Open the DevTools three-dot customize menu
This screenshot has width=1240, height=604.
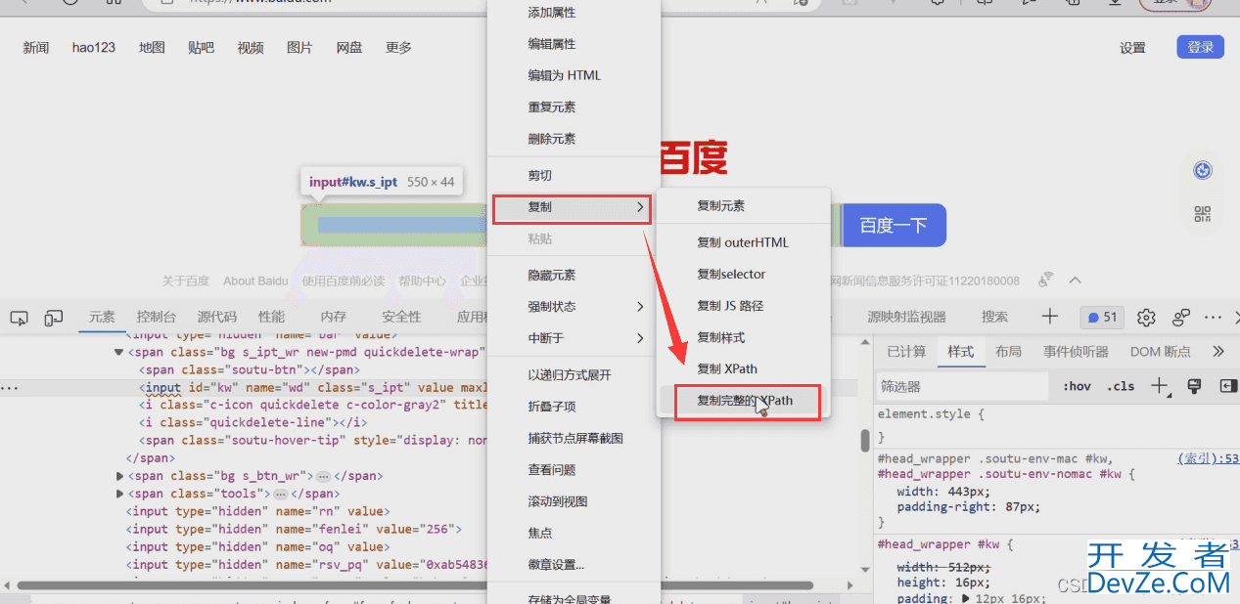pyautogui.click(x=1214, y=318)
